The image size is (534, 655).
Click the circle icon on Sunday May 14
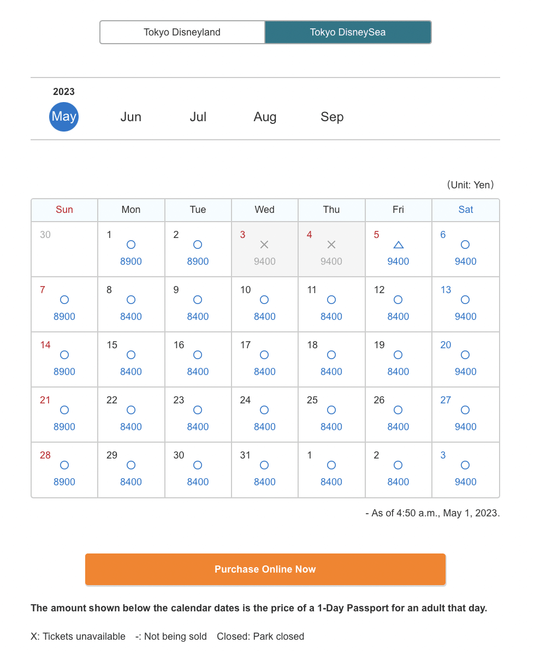(64, 355)
